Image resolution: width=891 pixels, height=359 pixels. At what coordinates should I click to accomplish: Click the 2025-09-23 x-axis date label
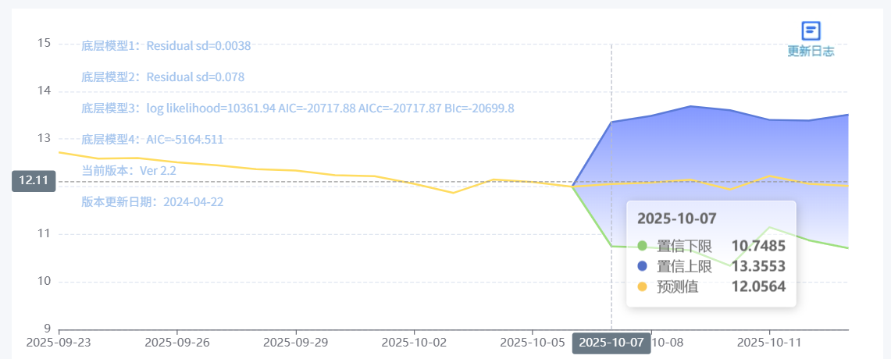point(59,342)
